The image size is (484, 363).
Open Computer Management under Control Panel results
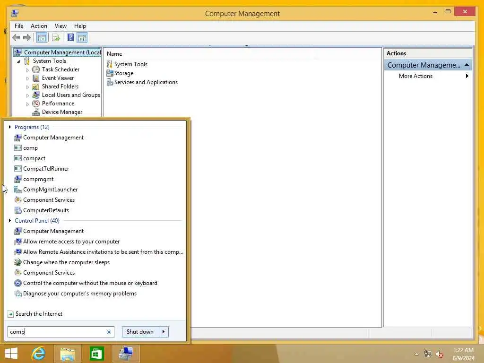tap(53, 231)
